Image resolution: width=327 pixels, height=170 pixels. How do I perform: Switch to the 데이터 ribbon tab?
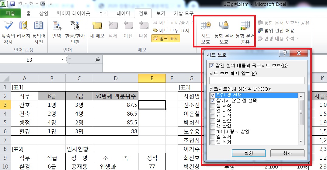(123, 13)
